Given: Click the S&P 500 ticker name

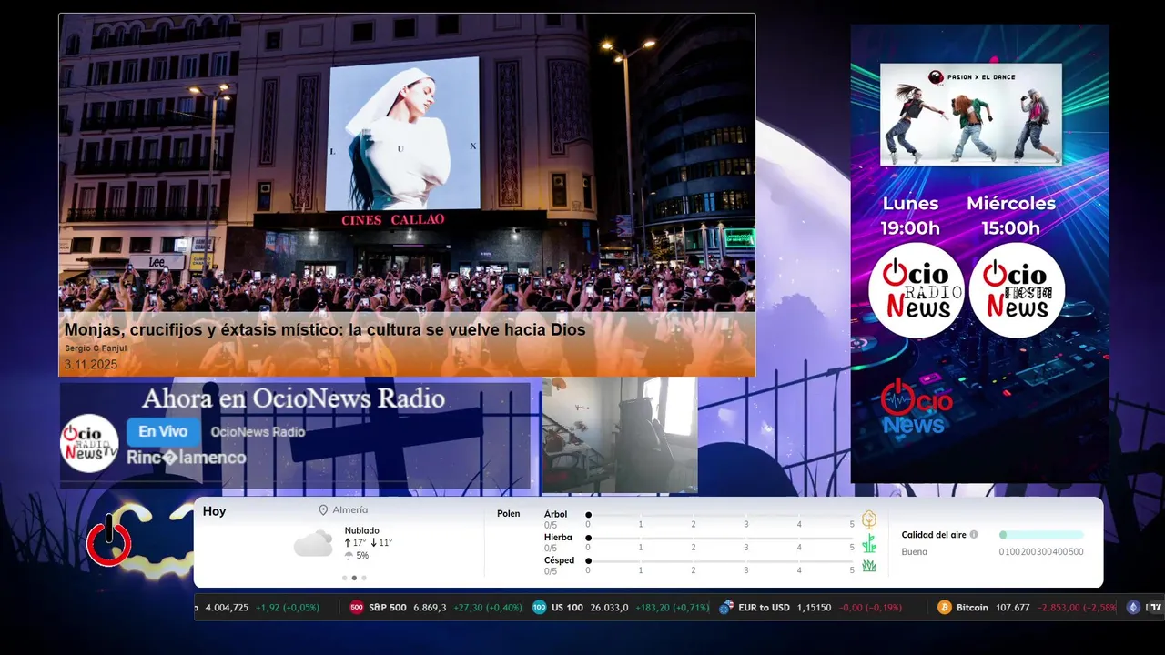Looking at the screenshot, I should click(388, 608).
